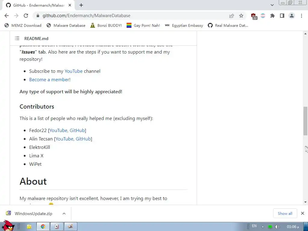This screenshot has height=231, width=308.
Task: Open Malware Database bookmark
Action: (x=66, y=25)
